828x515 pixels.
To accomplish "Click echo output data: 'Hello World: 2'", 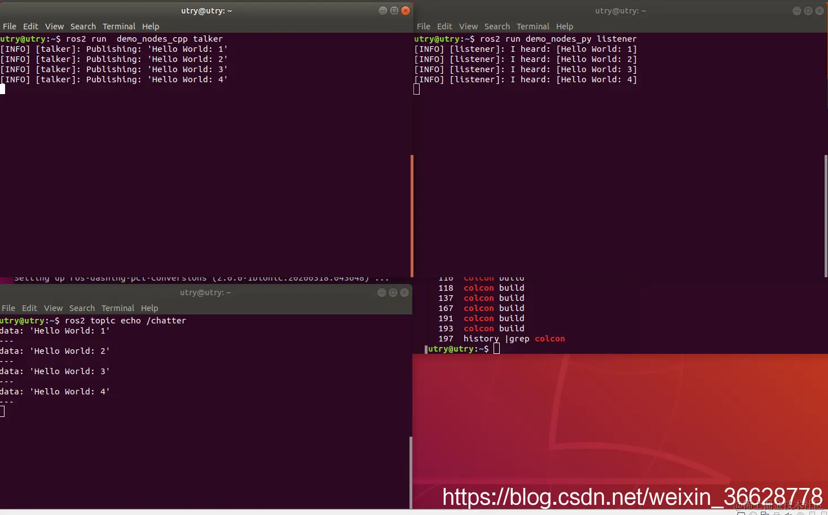I will click(55, 351).
